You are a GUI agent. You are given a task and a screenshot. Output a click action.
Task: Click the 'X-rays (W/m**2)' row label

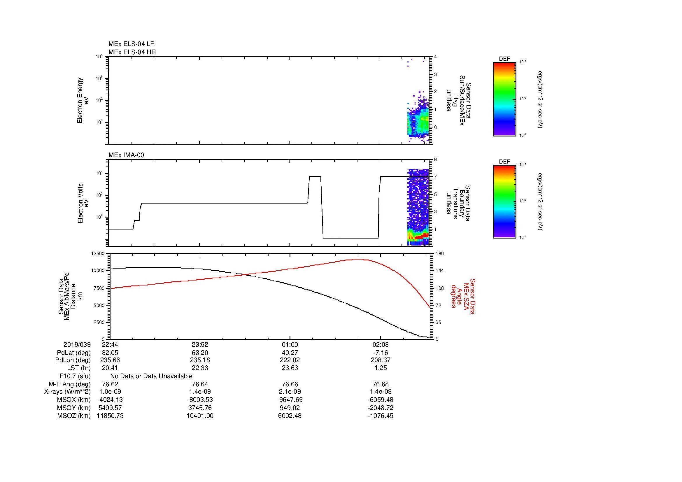67,392
